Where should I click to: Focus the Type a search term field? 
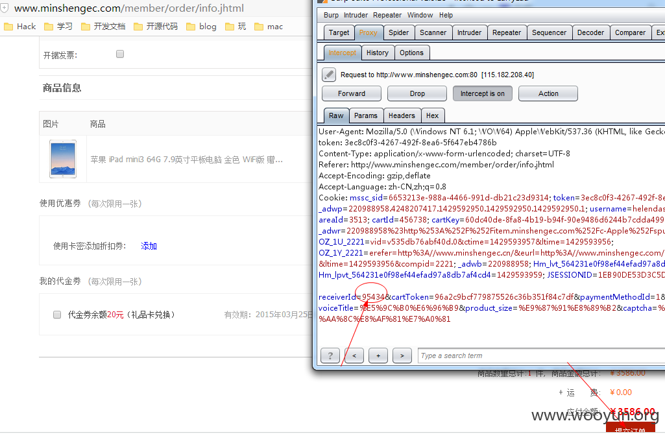click(541, 356)
